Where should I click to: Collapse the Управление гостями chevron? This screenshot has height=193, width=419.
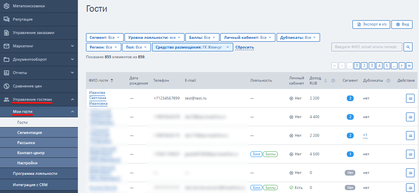click(x=73, y=100)
